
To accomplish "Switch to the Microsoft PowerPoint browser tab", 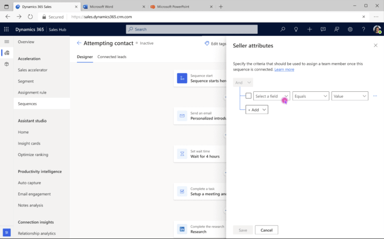I will click(x=182, y=7).
